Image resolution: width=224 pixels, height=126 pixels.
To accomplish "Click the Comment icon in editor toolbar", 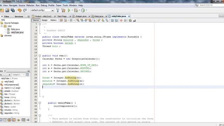I will click(130, 20).
